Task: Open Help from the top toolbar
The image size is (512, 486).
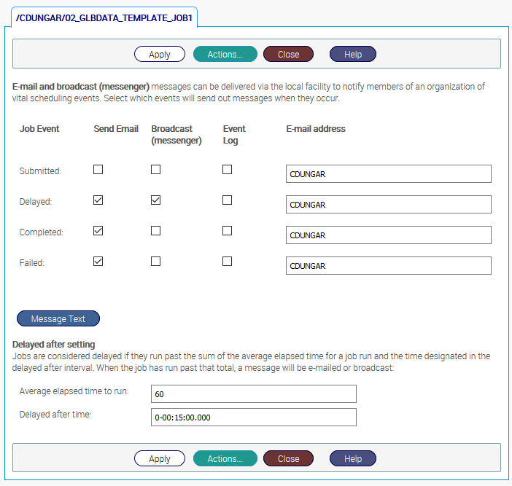Action: [352, 54]
